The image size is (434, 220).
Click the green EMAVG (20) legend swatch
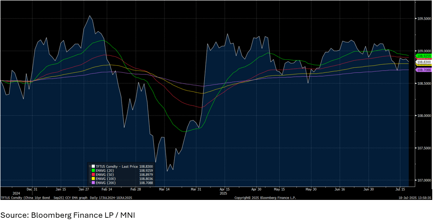[x=93, y=170]
